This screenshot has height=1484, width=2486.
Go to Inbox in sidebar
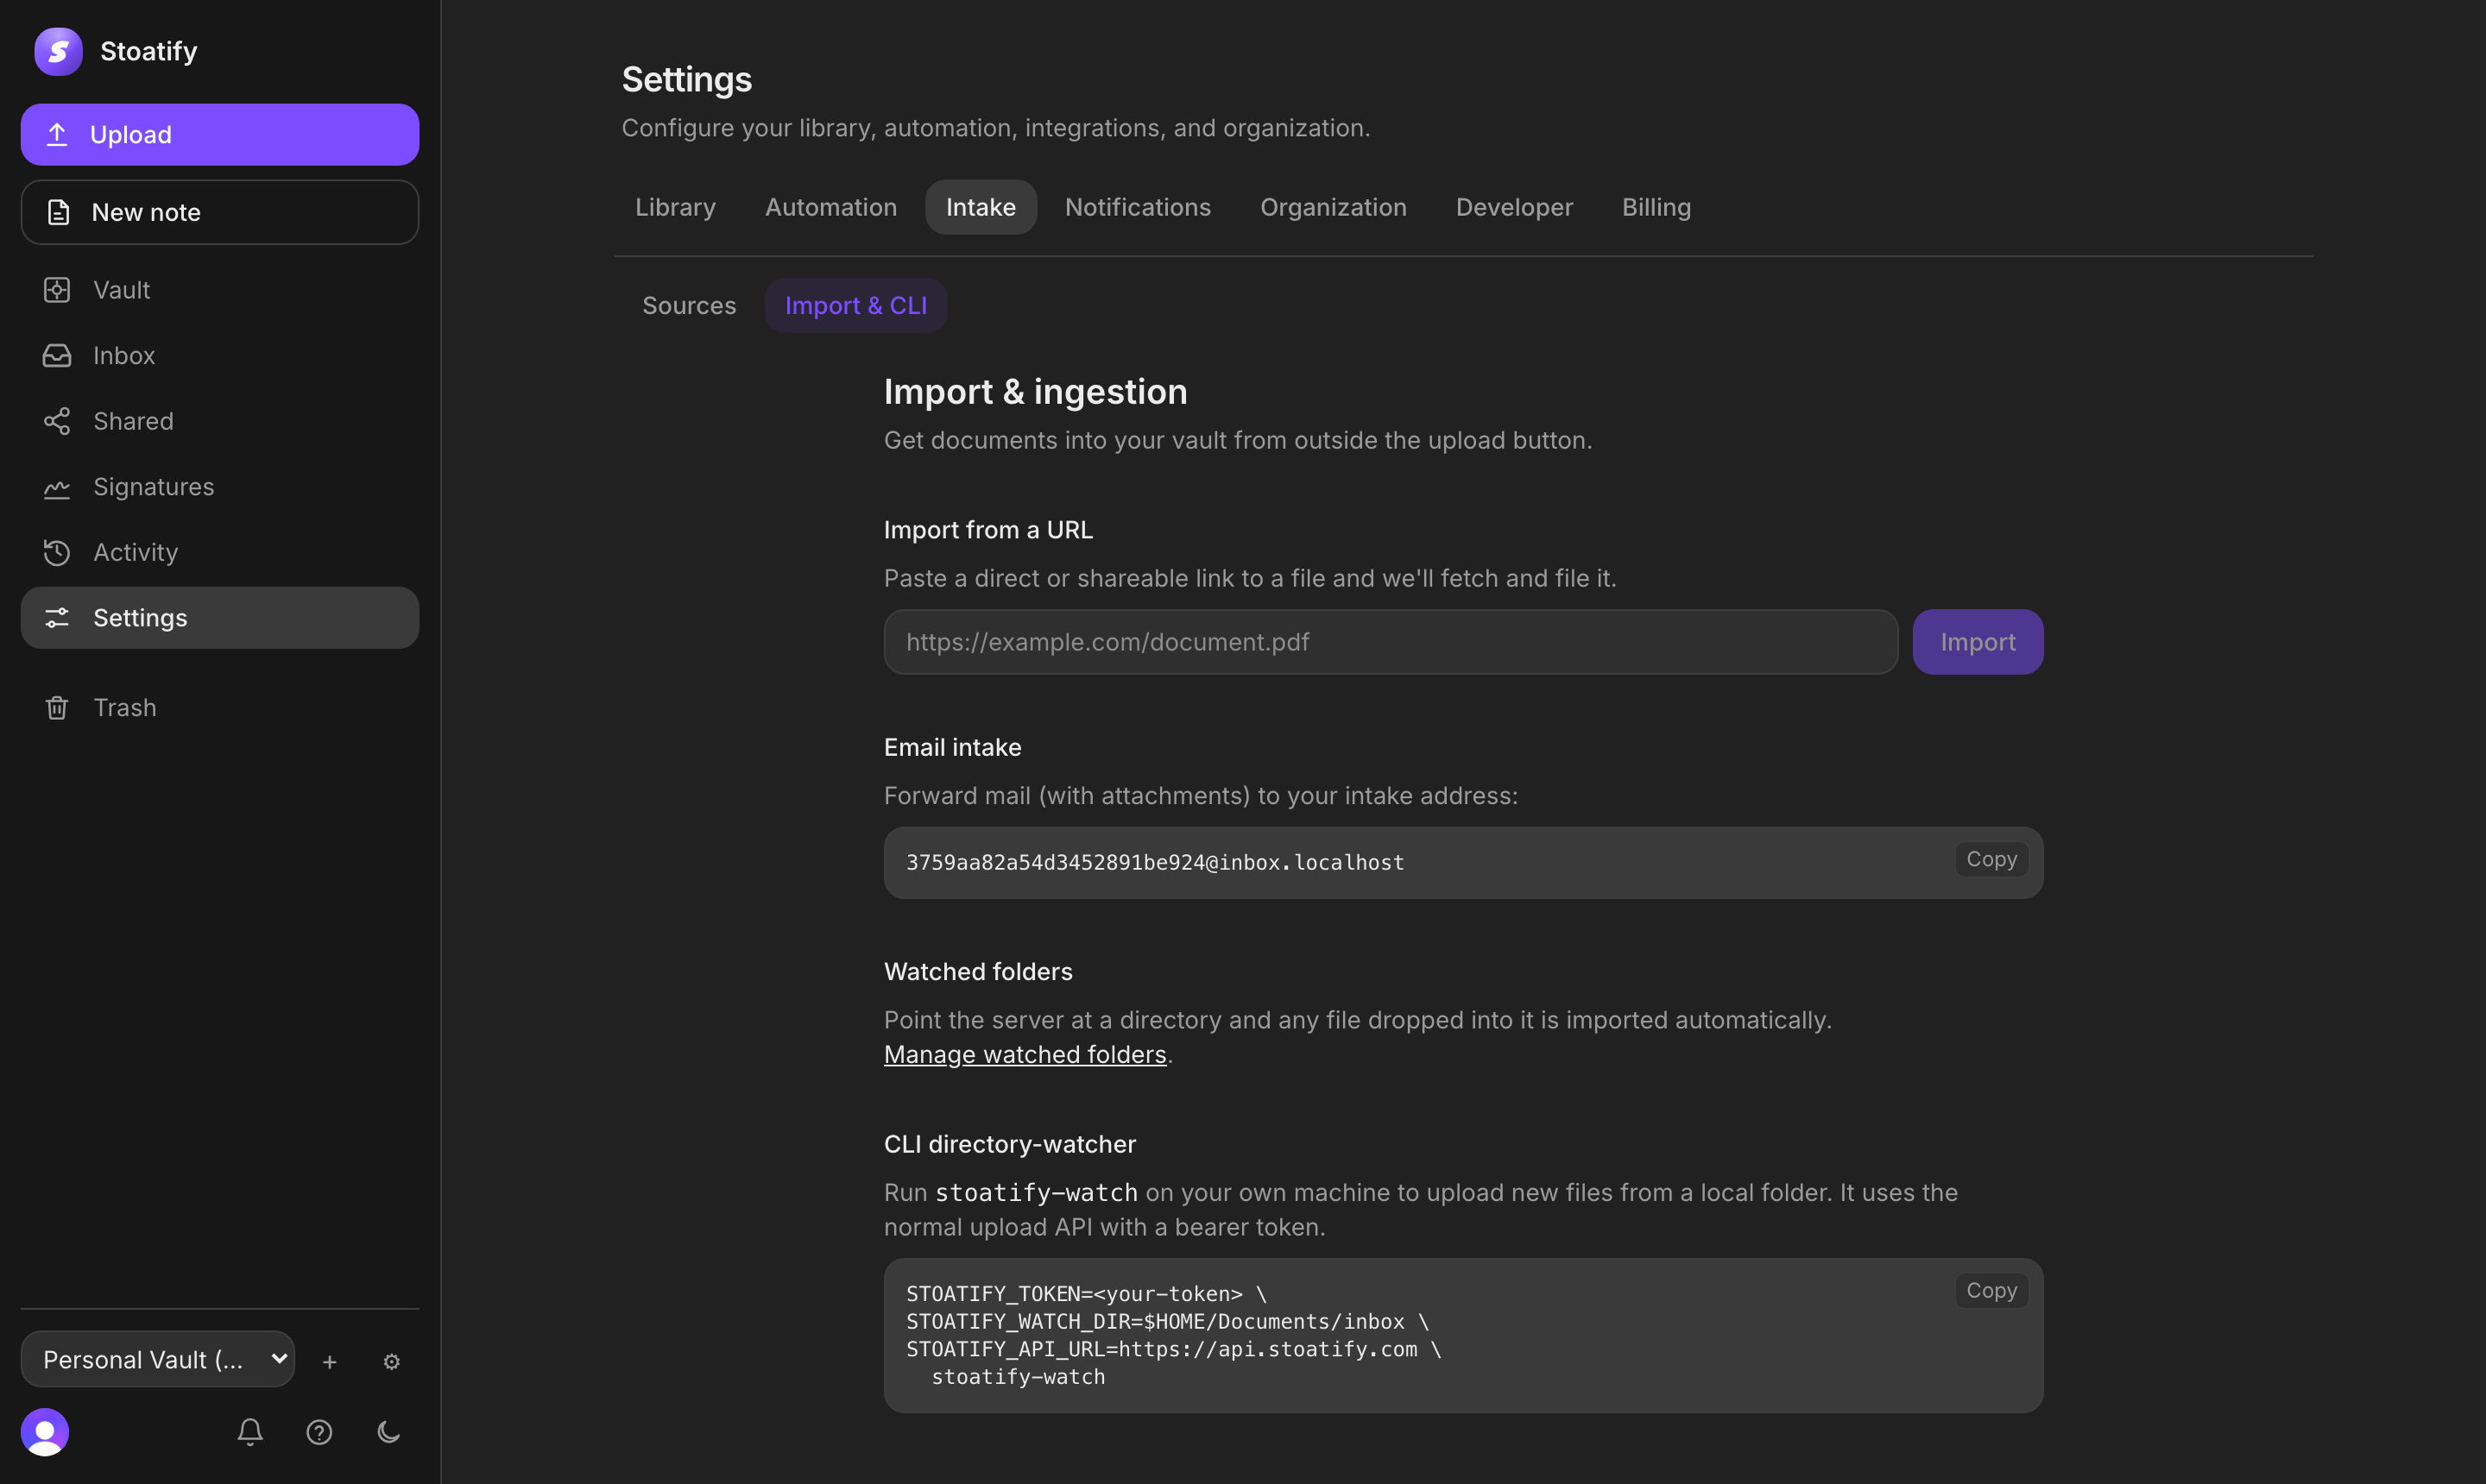click(220, 355)
